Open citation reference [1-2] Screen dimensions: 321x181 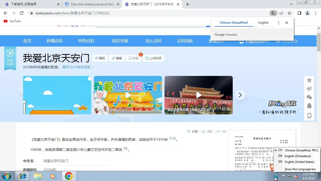pos(173,138)
